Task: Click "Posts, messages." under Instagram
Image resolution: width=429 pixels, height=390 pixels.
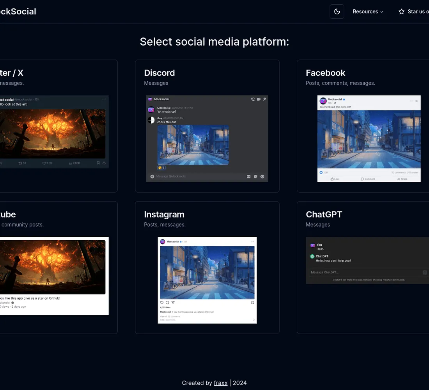Action: 165,224
